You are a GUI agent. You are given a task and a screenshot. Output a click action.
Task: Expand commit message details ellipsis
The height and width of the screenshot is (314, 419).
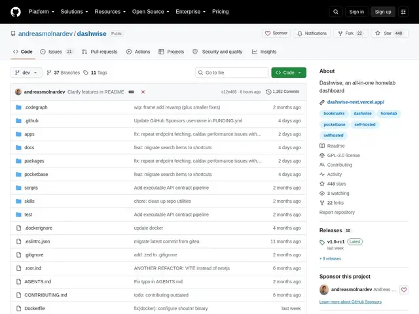click(x=131, y=92)
